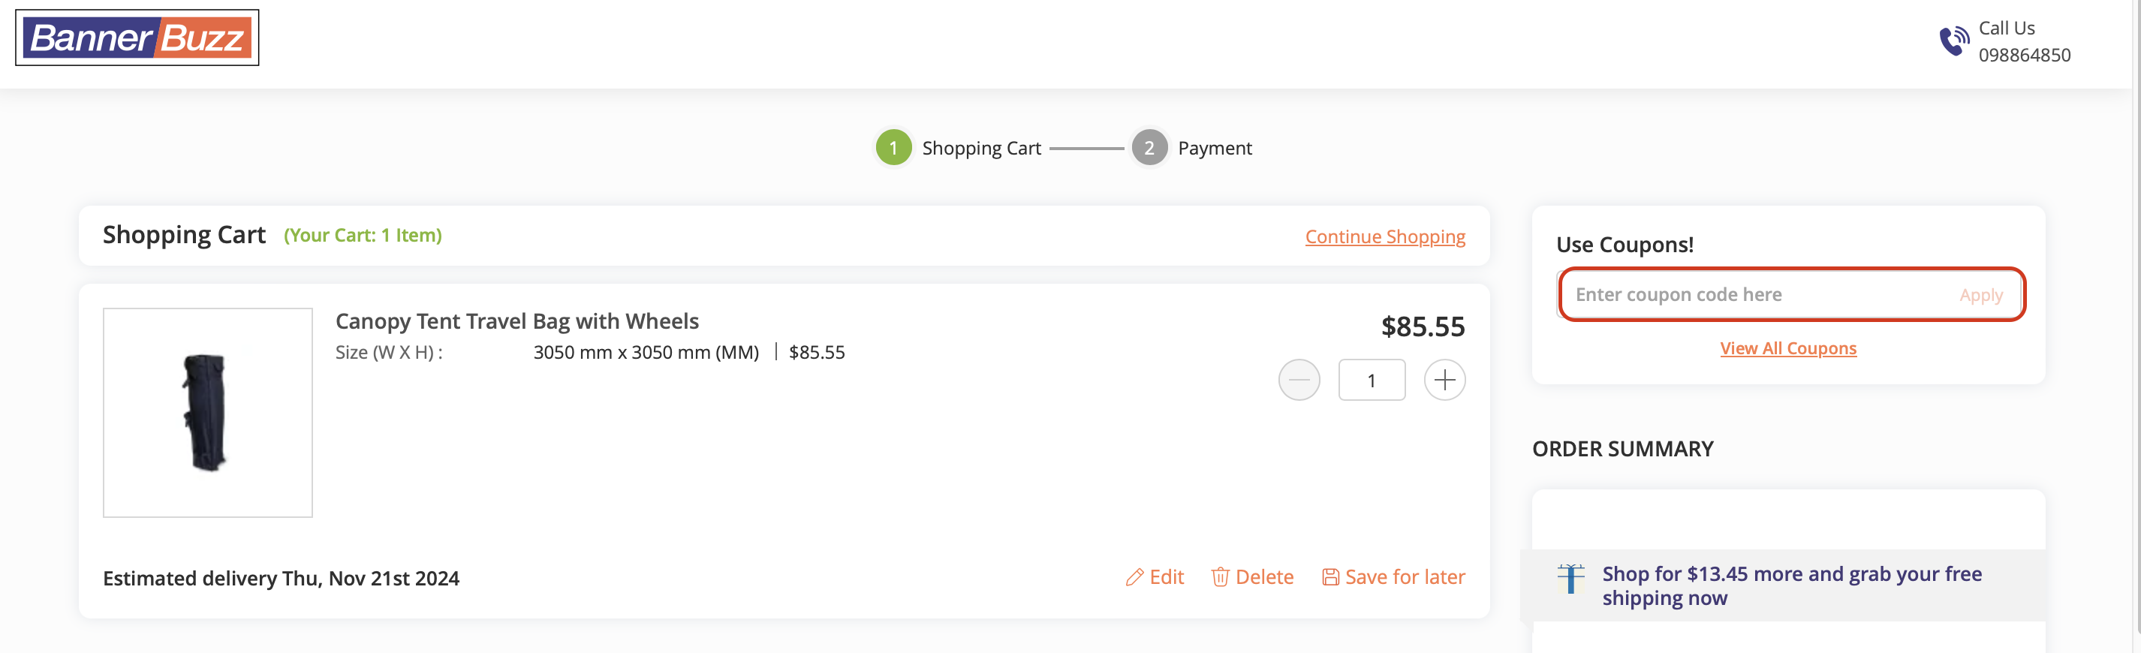The height and width of the screenshot is (653, 2141).
Task: Follow the Continue Shopping link
Action: coord(1384,236)
